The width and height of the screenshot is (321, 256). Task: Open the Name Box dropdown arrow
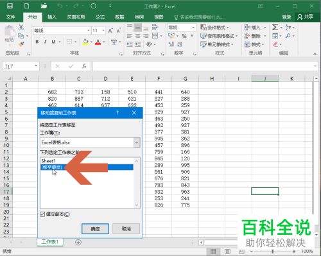(36, 66)
